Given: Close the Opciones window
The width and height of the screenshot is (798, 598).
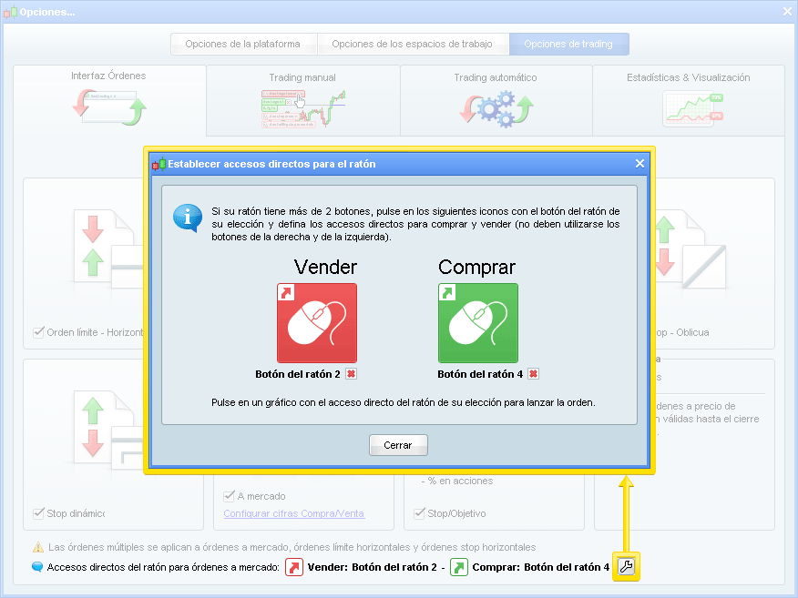Looking at the screenshot, I should [x=787, y=11].
